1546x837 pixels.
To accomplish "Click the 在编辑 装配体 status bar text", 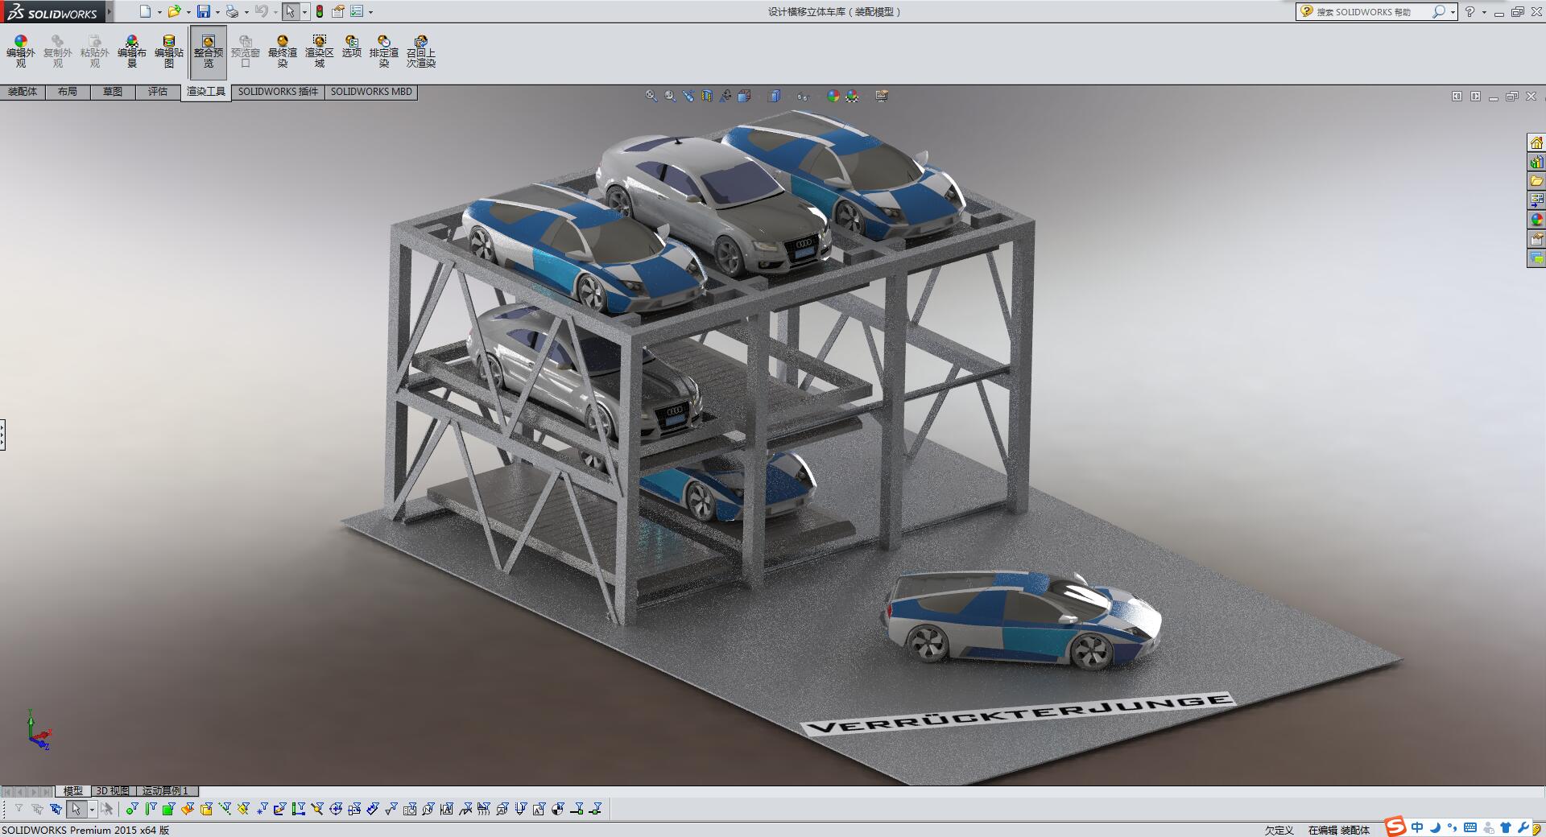I will [x=1338, y=830].
